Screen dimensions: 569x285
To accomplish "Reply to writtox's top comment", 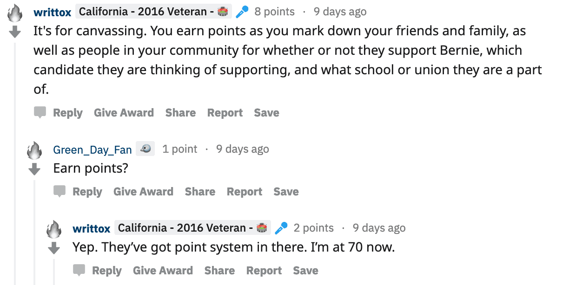I will tap(68, 112).
